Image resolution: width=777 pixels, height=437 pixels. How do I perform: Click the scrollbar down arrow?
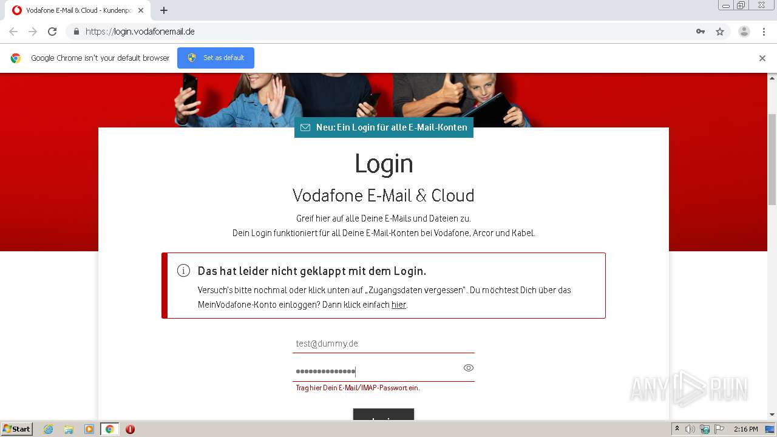click(772, 415)
